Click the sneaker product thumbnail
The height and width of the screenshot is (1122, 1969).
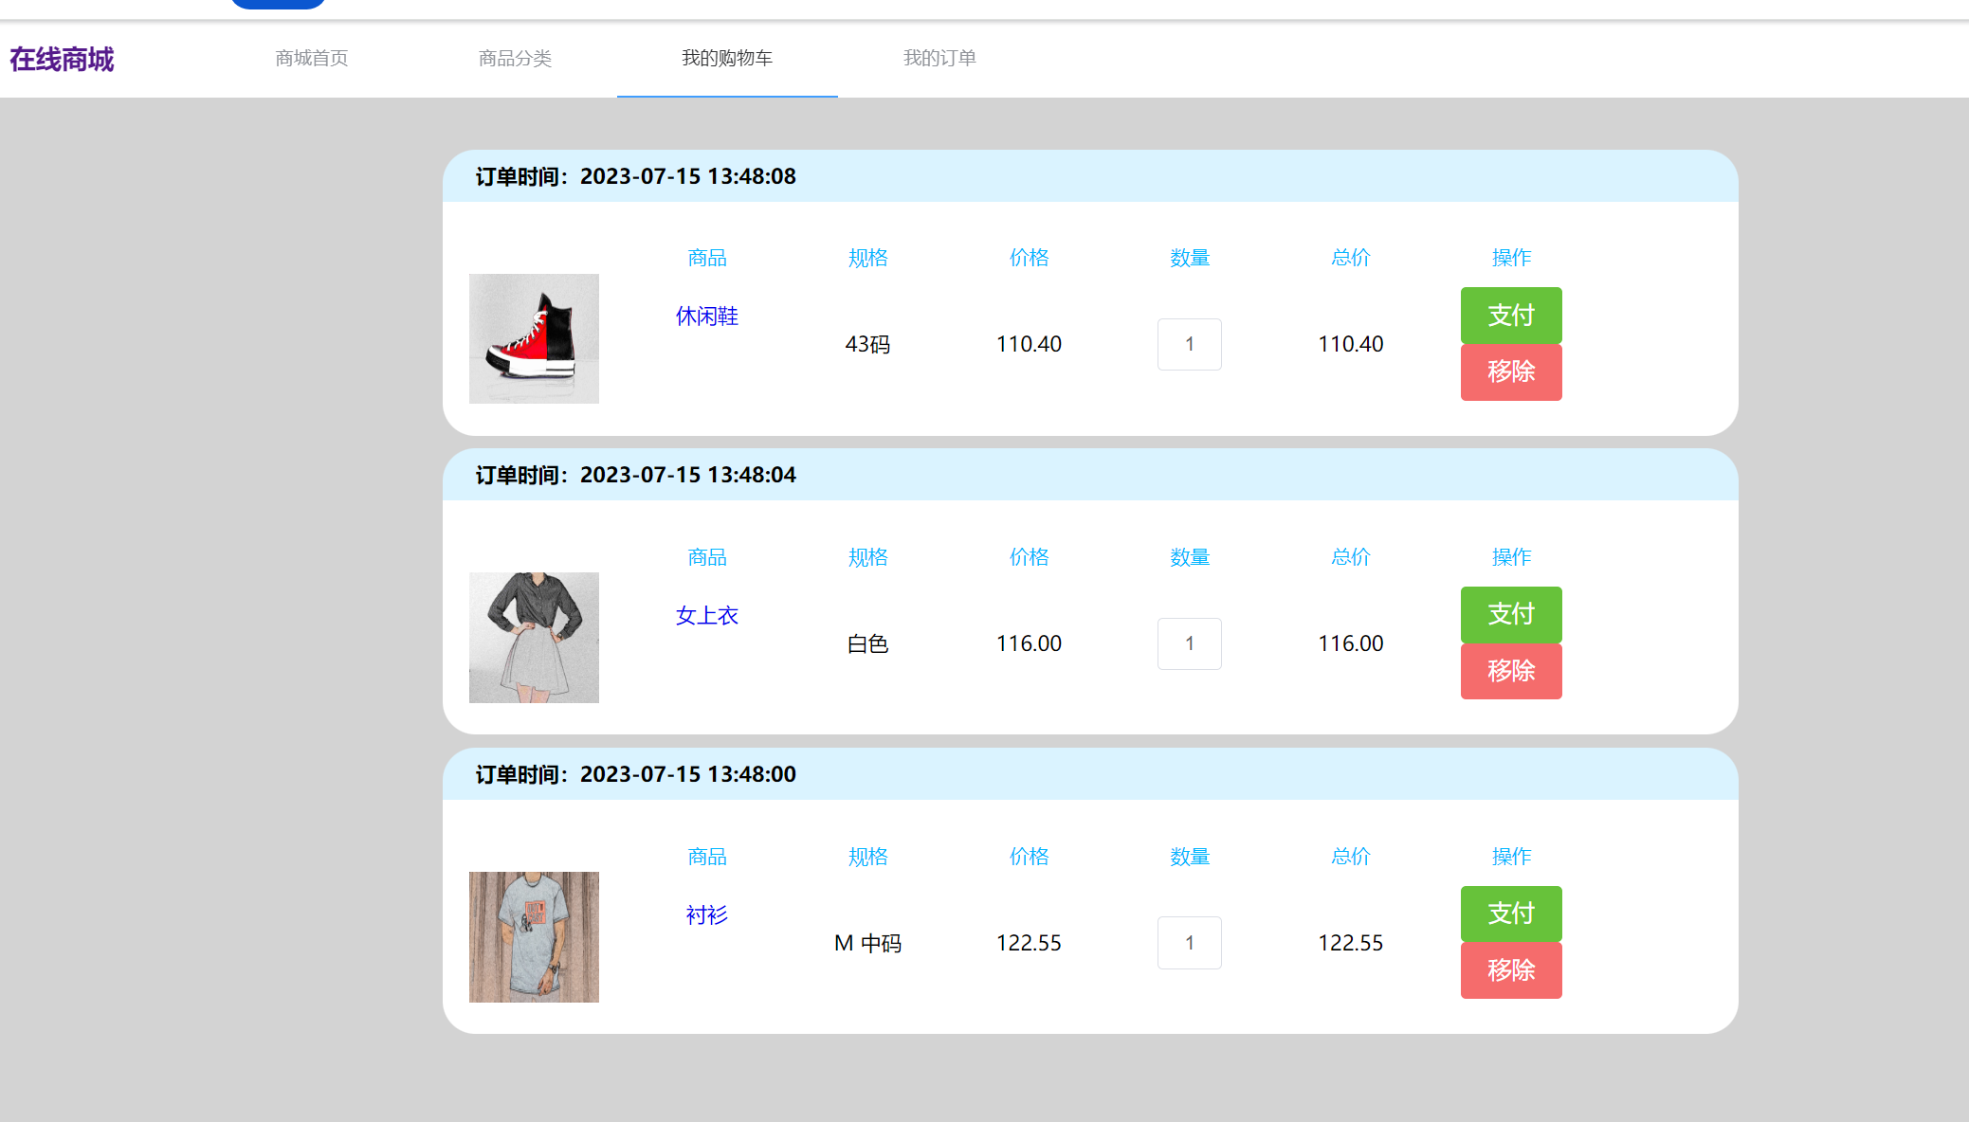pyautogui.click(x=534, y=338)
